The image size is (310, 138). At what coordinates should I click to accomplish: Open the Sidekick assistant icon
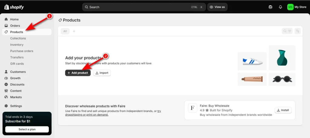coord(270,7)
